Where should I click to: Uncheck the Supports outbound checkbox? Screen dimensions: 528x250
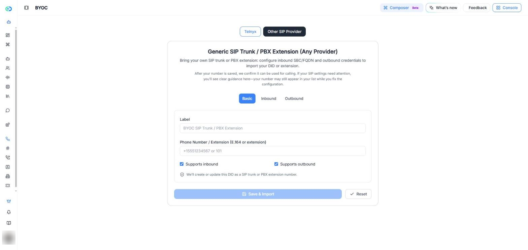(276, 164)
